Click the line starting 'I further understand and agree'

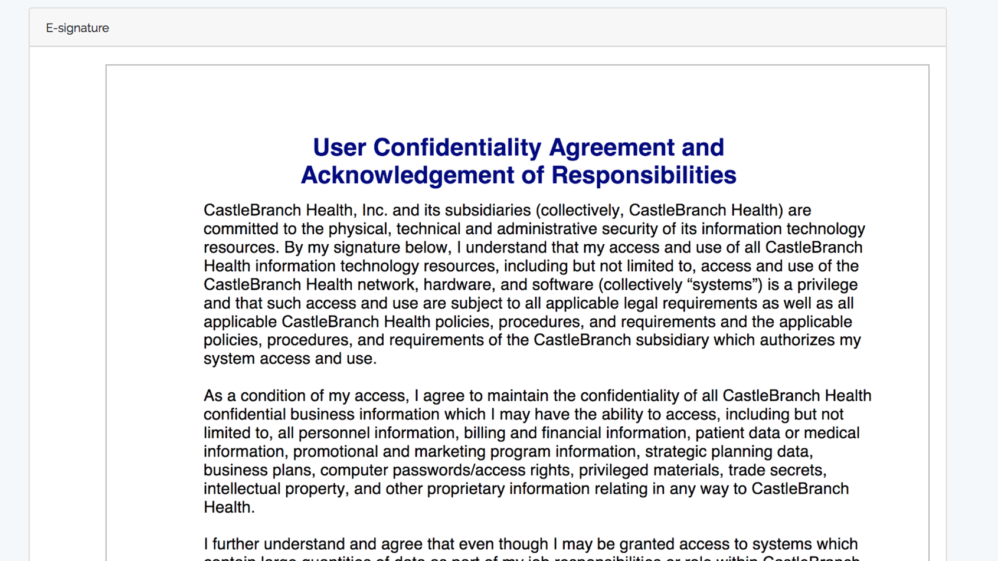pos(531,544)
